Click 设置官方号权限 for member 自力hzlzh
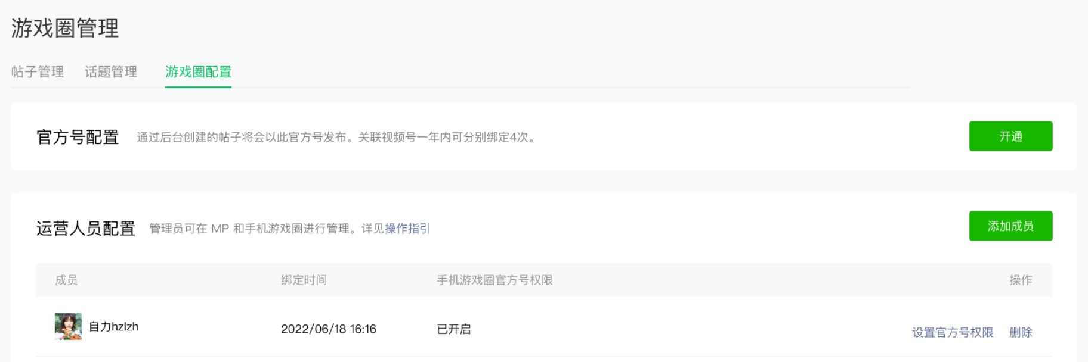Image resolution: width=1088 pixels, height=362 pixels. click(x=952, y=332)
